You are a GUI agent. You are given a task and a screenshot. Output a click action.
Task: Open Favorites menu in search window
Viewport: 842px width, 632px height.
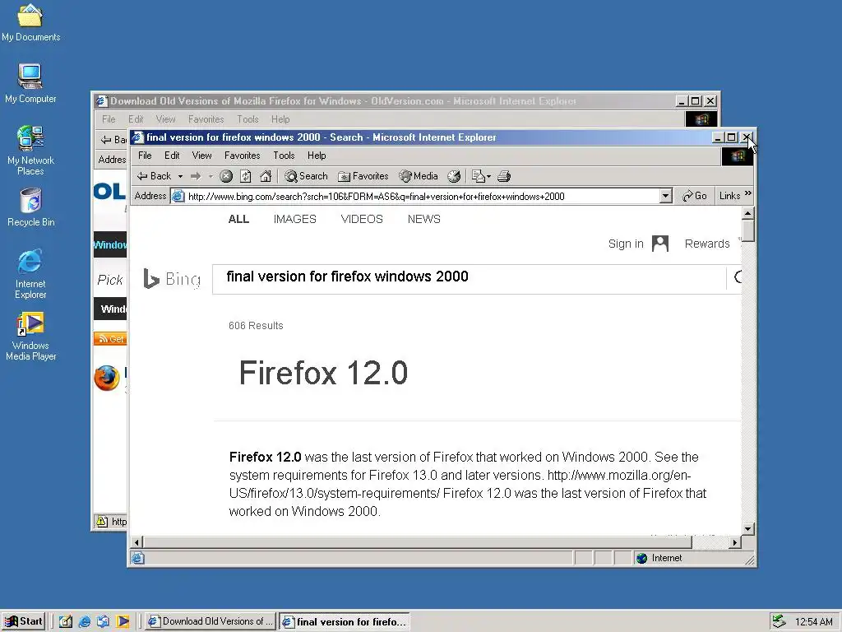click(243, 156)
